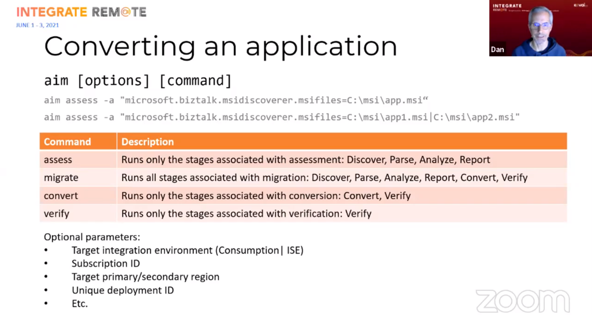Click the June 1 - 3, 2021 date
The height and width of the screenshot is (315, 592).
pyautogui.click(x=37, y=25)
